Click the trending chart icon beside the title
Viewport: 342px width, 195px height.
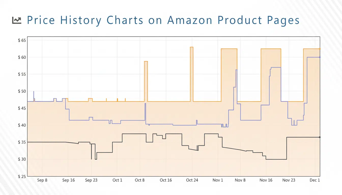(x=17, y=21)
